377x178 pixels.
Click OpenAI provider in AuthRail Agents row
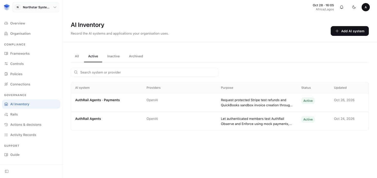tap(152, 119)
